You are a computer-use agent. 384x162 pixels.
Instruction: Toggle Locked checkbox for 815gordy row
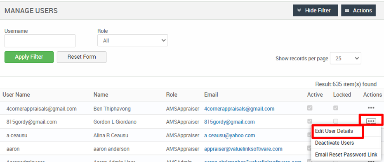(x=336, y=121)
